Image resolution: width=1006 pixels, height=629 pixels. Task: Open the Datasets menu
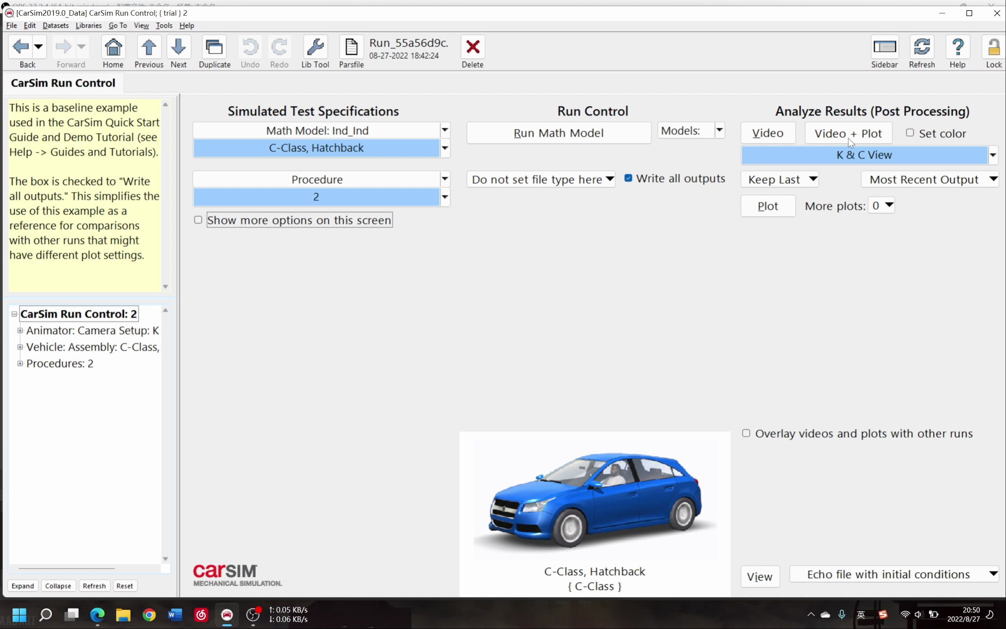point(55,26)
